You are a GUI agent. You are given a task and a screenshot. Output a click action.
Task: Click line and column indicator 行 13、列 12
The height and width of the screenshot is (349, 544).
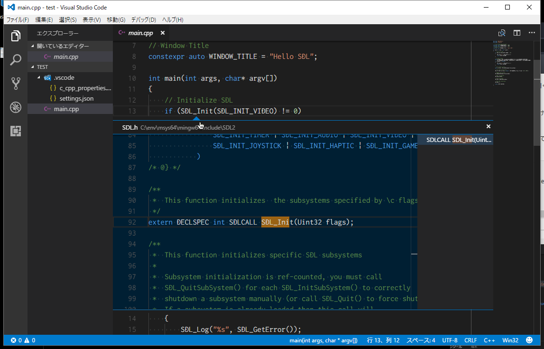click(383, 340)
